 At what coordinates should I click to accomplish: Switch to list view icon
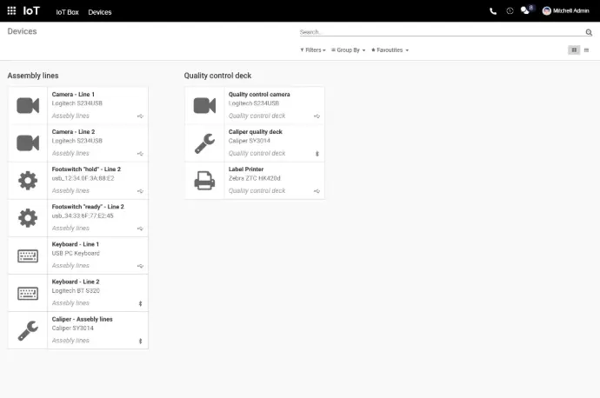click(586, 50)
